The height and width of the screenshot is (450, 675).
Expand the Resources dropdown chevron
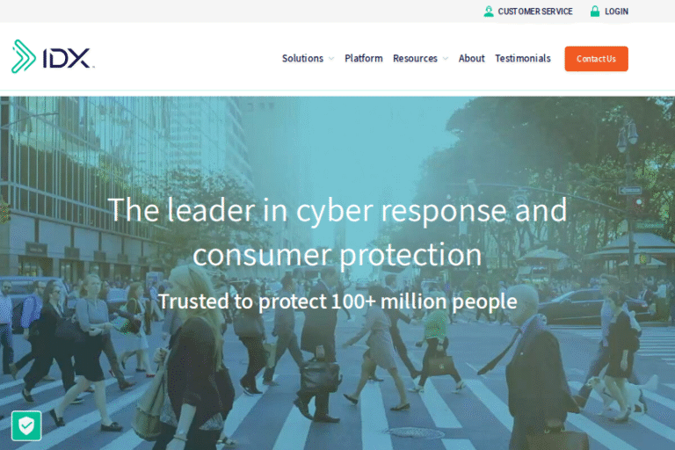click(x=446, y=59)
